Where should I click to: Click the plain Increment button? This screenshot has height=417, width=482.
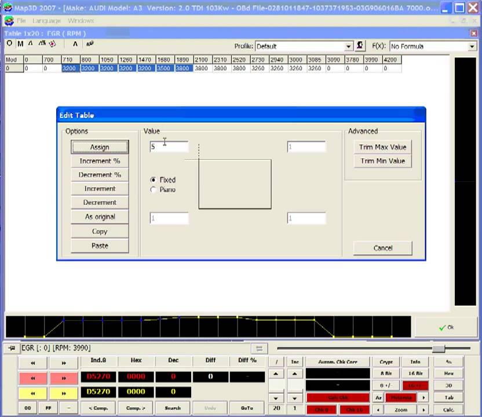100,189
